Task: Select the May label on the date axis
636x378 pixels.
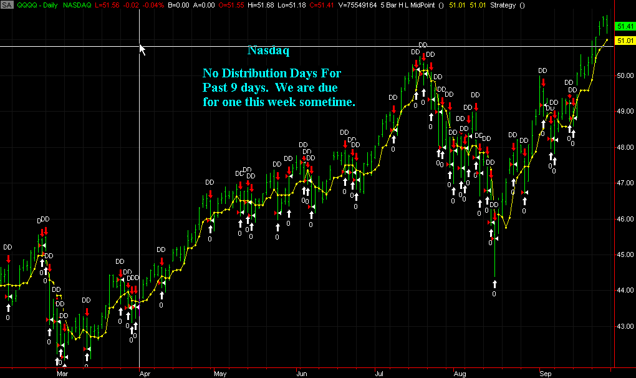Action: [x=220, y=374]
